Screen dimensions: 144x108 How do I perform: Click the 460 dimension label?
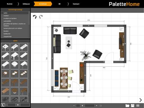(x=104, y=67)
